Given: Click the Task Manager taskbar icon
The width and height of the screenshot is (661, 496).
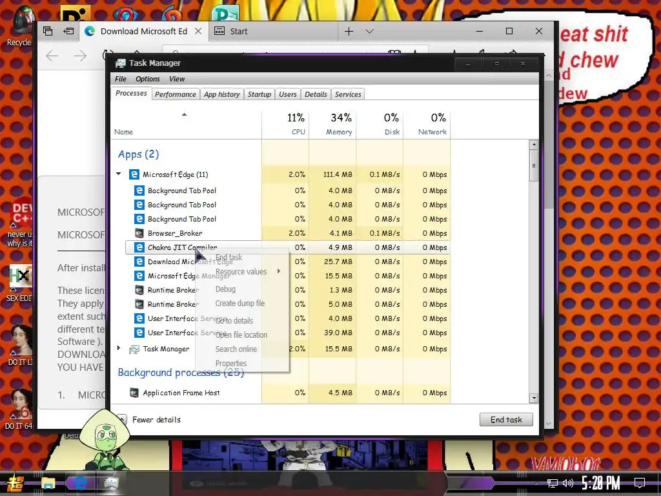Looking at the screenshot, I should click(x=111, y=483).
